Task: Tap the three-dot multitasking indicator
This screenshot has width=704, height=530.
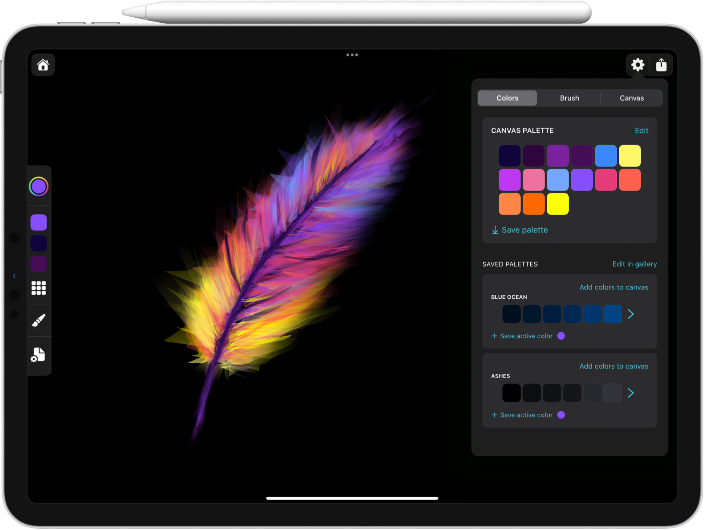Action: 352,55
